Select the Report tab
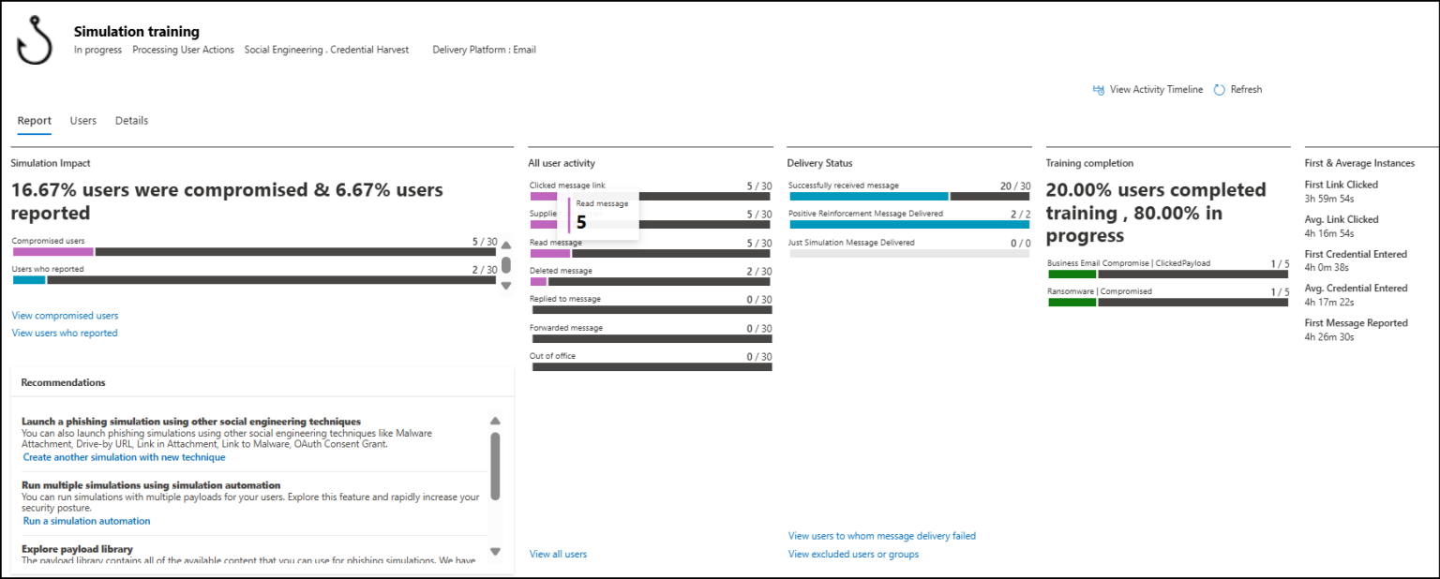The image size is (1440, 579). pyautogui.click(x=35, y=121)
